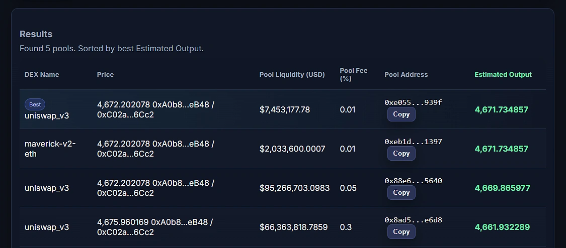Copy the 0x88e6...5640 pool address
Screen dimensions: 566x248
click(401, 193)
